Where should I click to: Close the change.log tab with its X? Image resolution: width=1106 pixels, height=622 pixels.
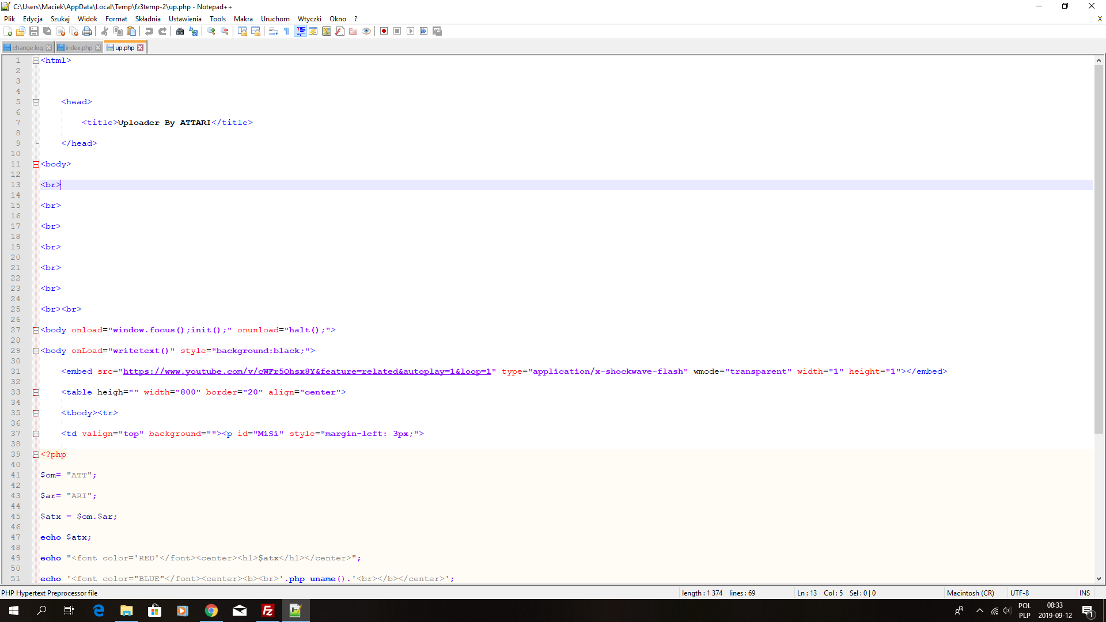click(49, 48)
